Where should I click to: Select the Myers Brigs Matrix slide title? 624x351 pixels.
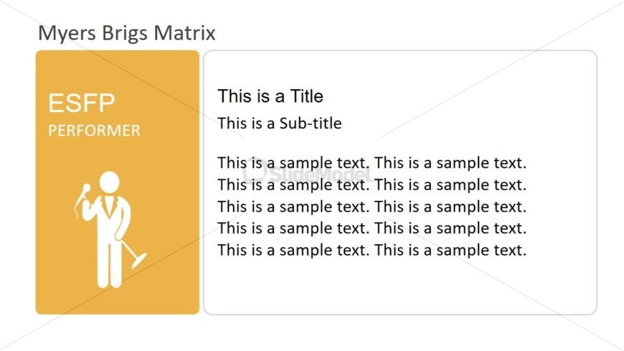click(126, 33)
